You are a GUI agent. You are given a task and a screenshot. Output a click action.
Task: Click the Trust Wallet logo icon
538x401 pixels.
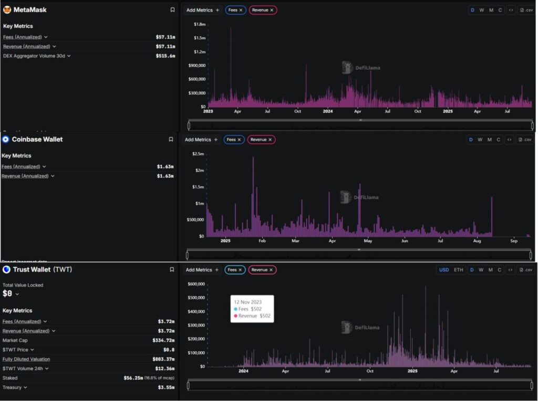tap(6, 269)
